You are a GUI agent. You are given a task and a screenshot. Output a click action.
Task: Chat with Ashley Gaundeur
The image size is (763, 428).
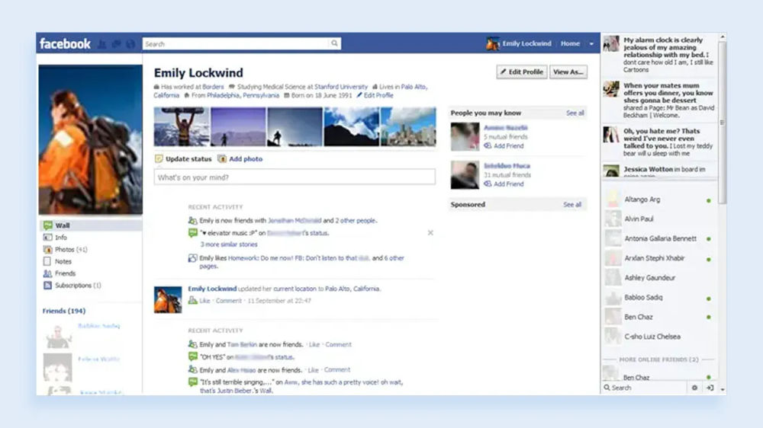point(659,278)
